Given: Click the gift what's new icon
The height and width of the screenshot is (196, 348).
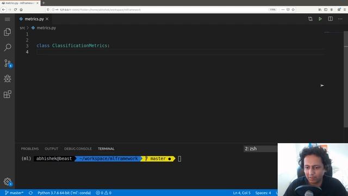Looking at the screenshot, I should (339, 9).
